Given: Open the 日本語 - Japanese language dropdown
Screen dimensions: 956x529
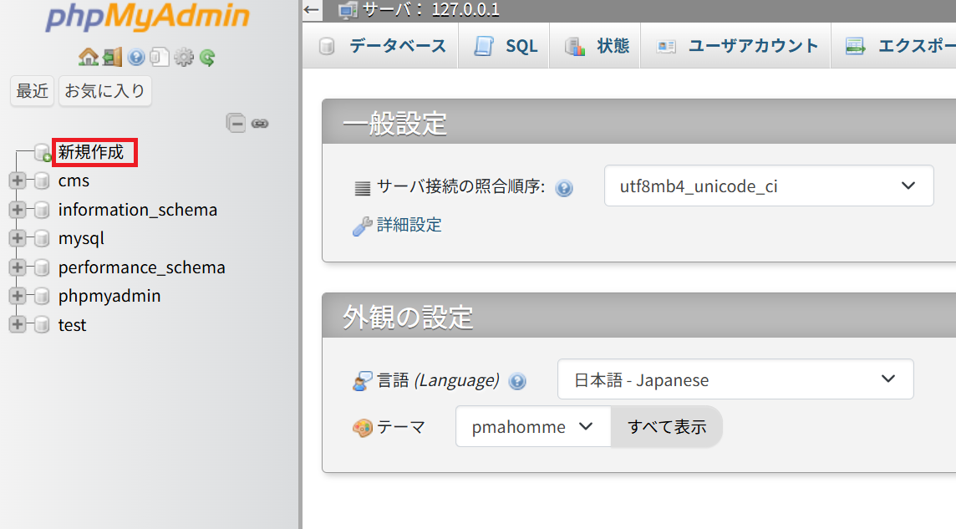Looking at the screenshot, I should pyautogui.click(x=735, y=380).
